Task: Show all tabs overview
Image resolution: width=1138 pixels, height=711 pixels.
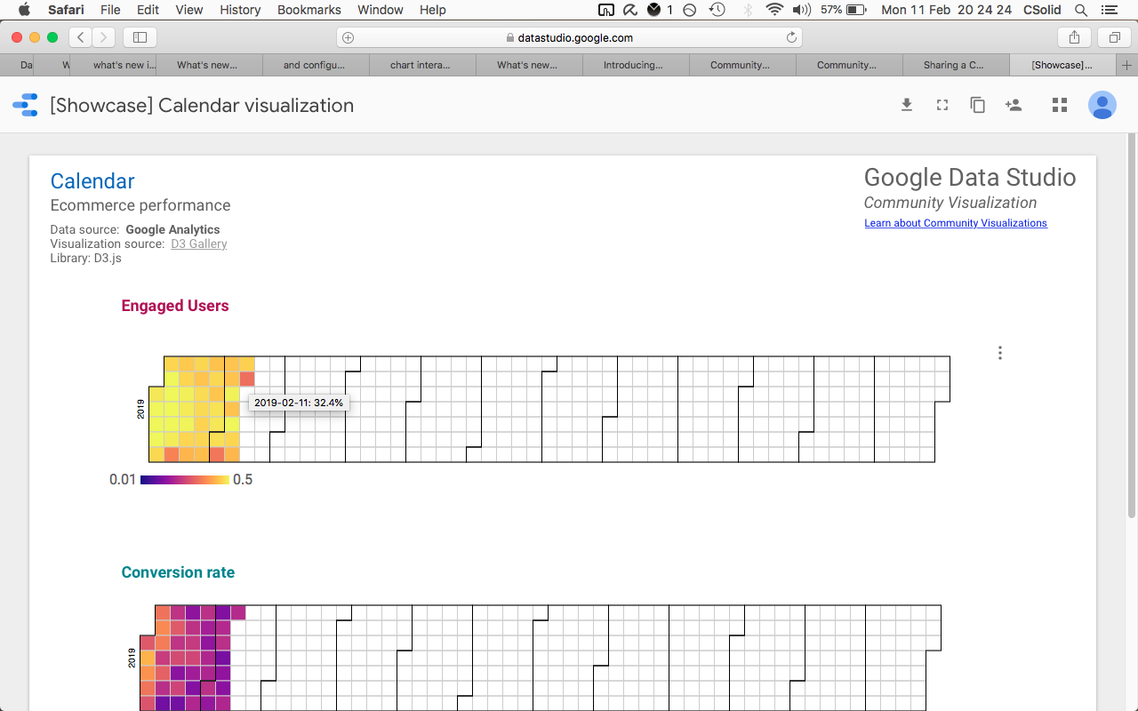Action: pos(1114,37)
